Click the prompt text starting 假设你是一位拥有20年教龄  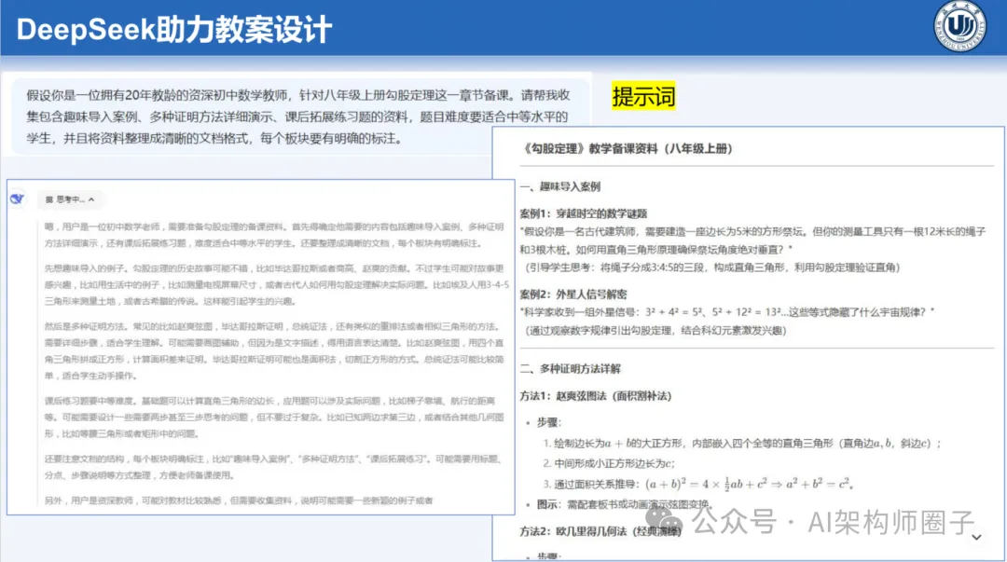pos(298,117)
